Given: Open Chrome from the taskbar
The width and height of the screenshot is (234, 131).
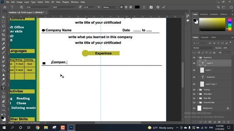Looking at the screenshot, I should [37, 128].
